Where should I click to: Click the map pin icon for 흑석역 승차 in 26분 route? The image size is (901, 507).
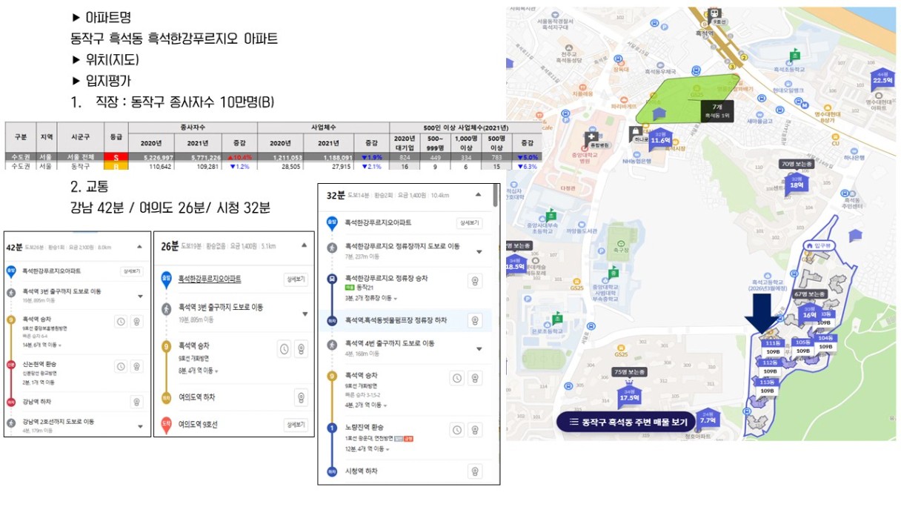(x=301, y=349)
